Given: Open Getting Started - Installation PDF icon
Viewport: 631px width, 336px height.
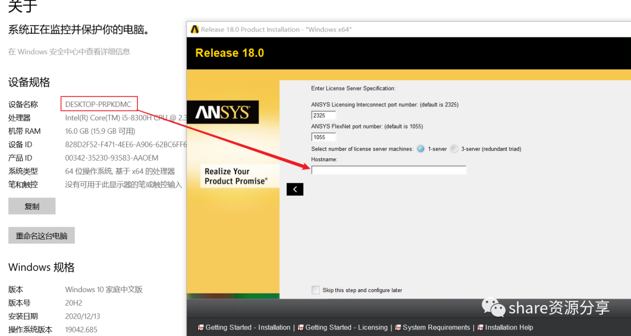Looking at the screenshot, I should coord(200,328).
